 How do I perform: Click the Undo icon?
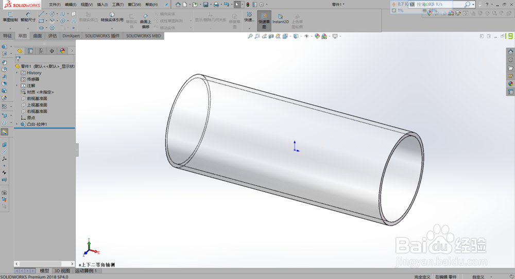click(226, 5)
